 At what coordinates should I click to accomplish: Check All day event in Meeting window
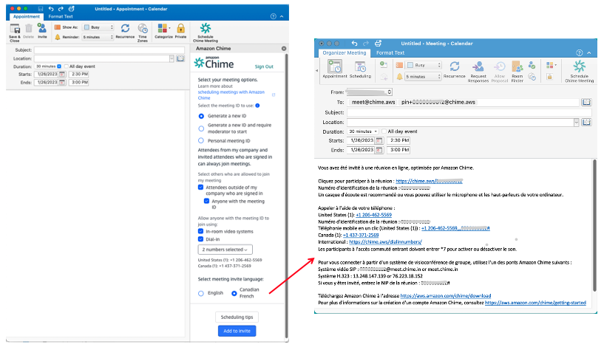click(x=384, y=131)
